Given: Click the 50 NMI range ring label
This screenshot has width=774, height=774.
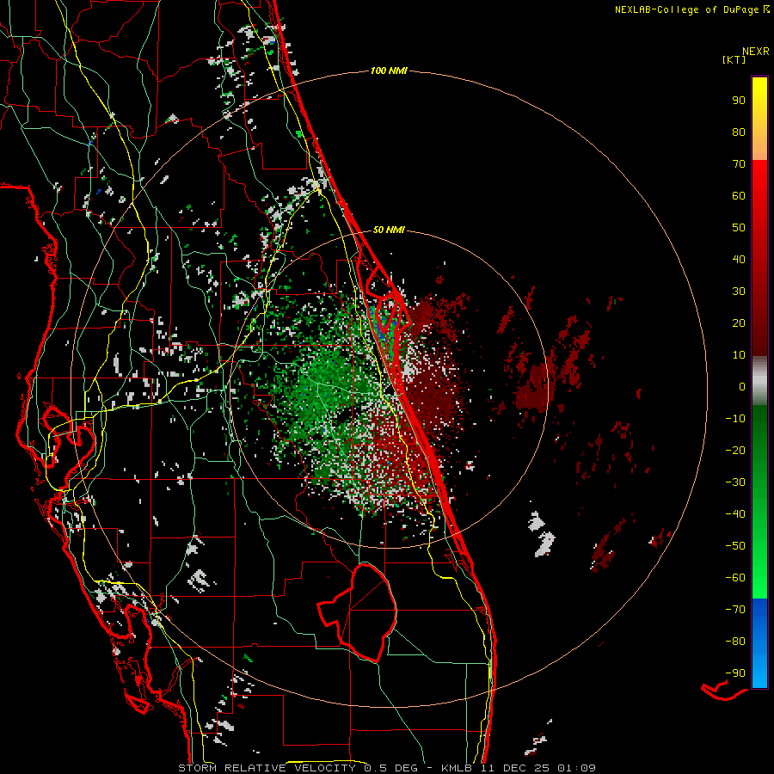Looking at the screenshot, I should pyautogui.click(x=389, y=230).
